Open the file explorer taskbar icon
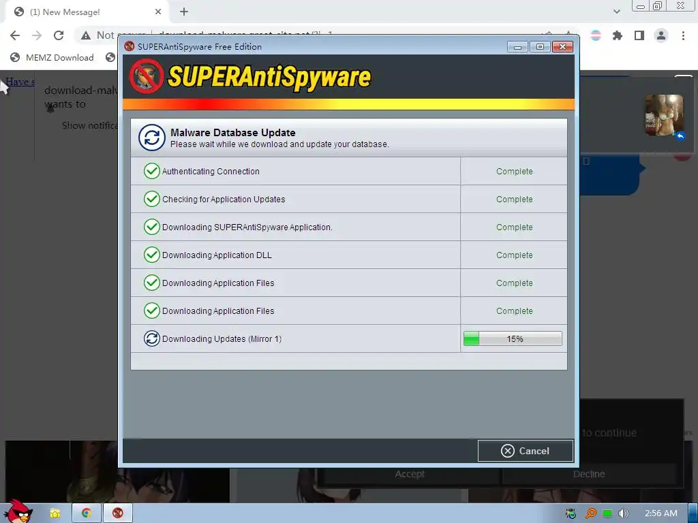 point(55,513)
